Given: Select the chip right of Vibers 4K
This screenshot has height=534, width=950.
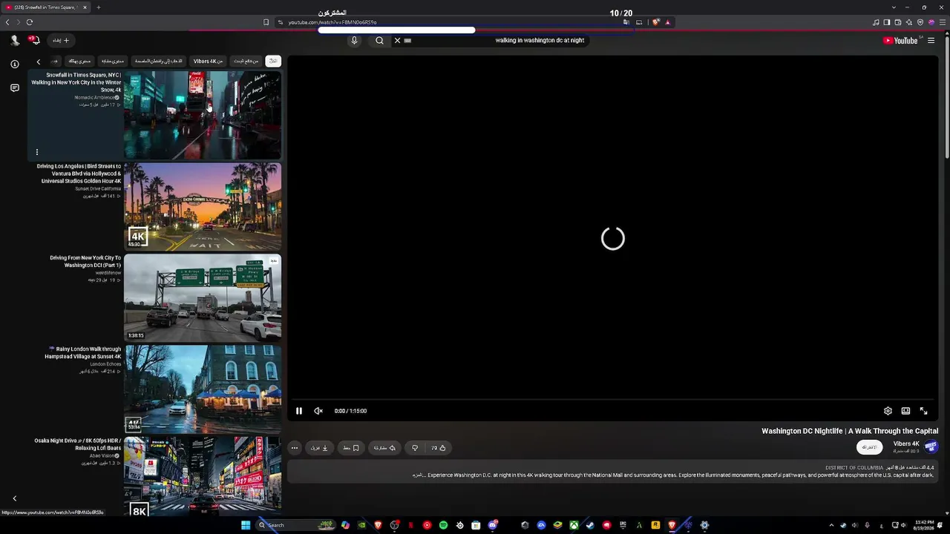Looking at the screenshot, I should [246, 61].
